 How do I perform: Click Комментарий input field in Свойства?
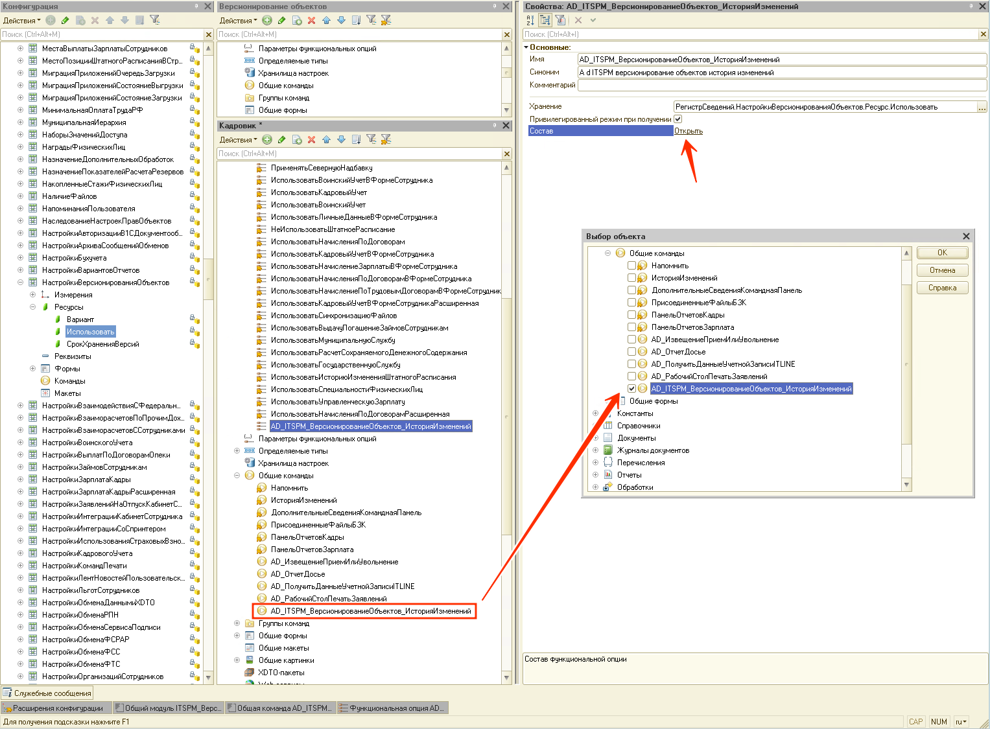[x=782, y=86]
